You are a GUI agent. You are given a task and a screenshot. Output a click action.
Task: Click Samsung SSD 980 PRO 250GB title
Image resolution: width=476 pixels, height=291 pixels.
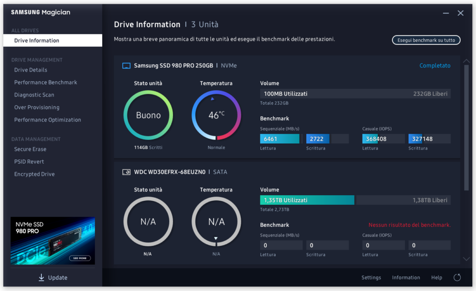point(173,66)
